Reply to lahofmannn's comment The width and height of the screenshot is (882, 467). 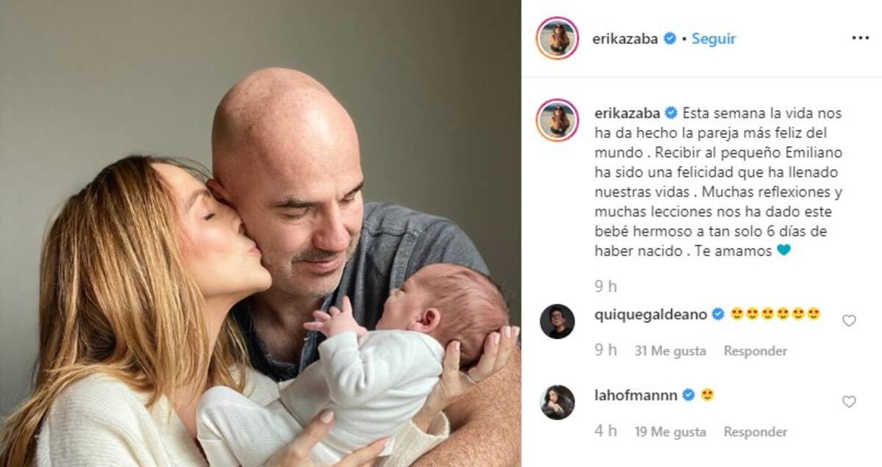tap(755, 432)
